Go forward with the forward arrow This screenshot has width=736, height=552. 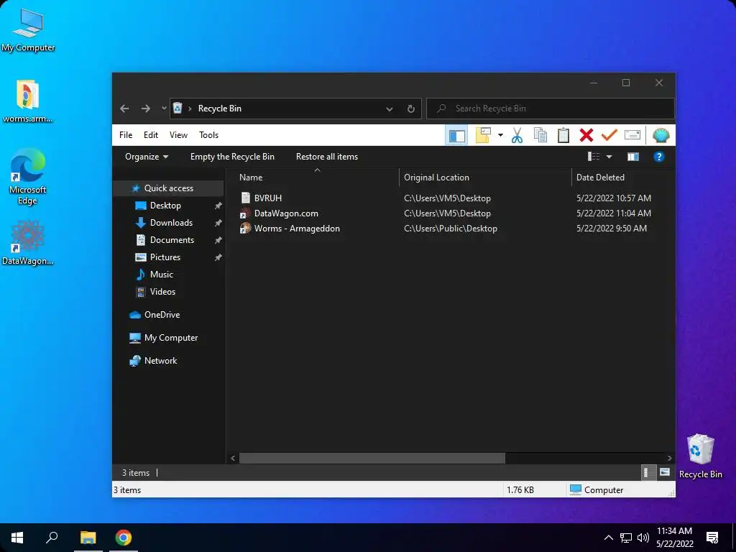pyautogui.click(x=146, y=109)
